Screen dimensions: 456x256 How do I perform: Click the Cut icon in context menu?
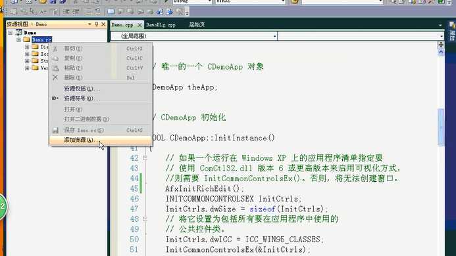click(x=55, y=49)
